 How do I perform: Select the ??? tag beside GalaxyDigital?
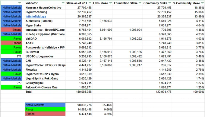click(x=11, y=83)
